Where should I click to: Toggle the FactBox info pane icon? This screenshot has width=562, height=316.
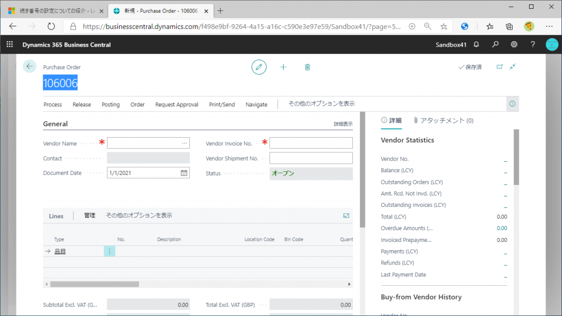512,104
